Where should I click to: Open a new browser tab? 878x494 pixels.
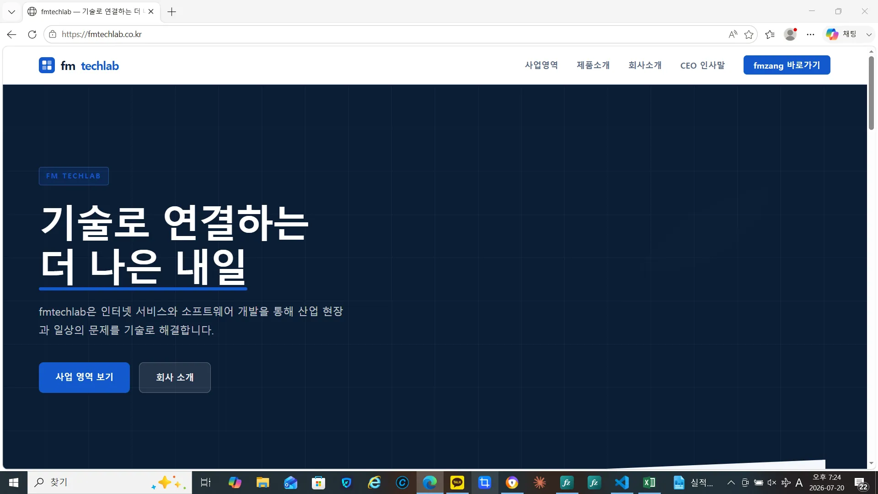pos(171,12)
